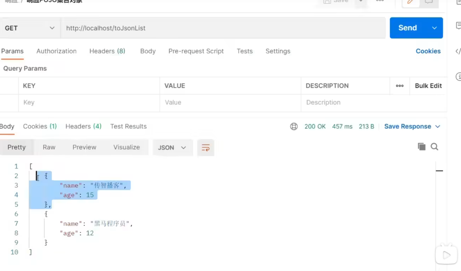Viewport: 461px width, 271px height.
Task: Switch response view to Preview
Action: [84, 147]
